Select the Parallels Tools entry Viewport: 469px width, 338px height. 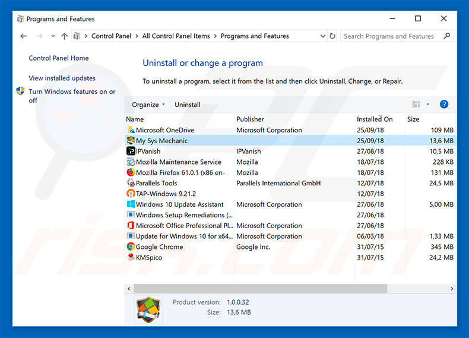290,183
